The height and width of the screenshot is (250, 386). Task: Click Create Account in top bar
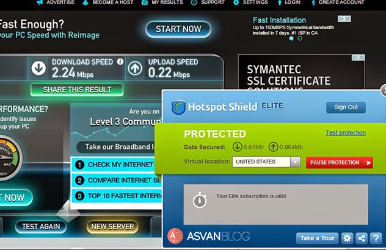coord(338,2)
